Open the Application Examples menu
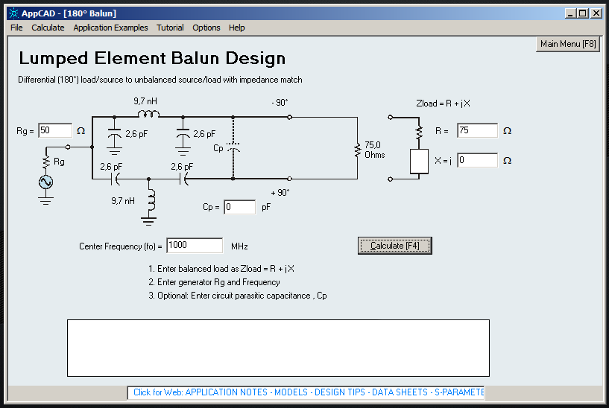Screen dimensions: 609x408 pyautogui.click(x=110, y=28)
